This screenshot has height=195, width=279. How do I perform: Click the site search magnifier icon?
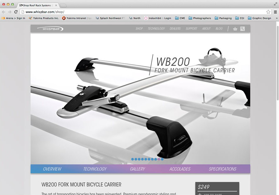[242, 29]
